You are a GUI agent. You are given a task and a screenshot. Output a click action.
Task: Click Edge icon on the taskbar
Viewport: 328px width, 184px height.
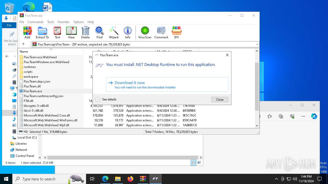coord(105,179)
